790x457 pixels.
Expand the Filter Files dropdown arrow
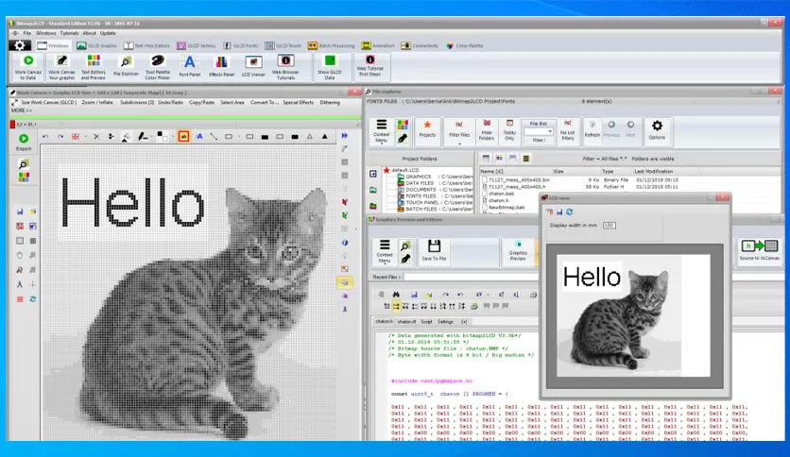point(459,144)
